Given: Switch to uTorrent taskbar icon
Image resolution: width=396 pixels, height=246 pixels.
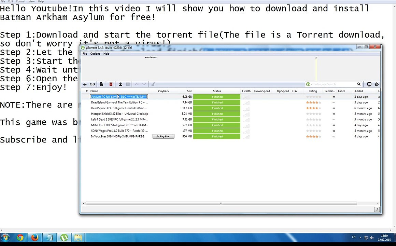Looking at the screenshot, I should click(x=64, y=238).
